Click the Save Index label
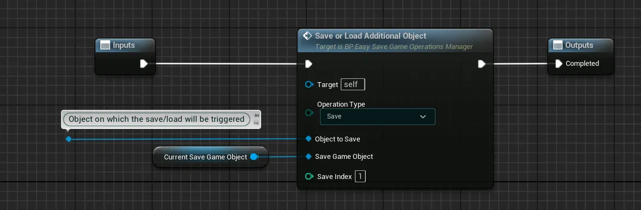The width and height of the screenshot is (641, 210). (x=335, y=177)
